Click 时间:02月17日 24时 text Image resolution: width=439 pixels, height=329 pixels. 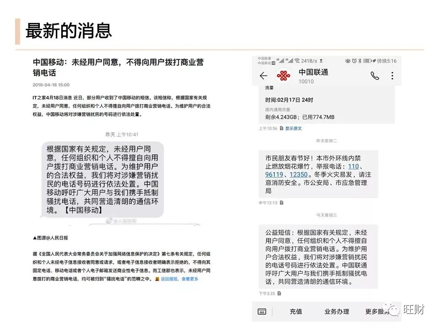289,100
